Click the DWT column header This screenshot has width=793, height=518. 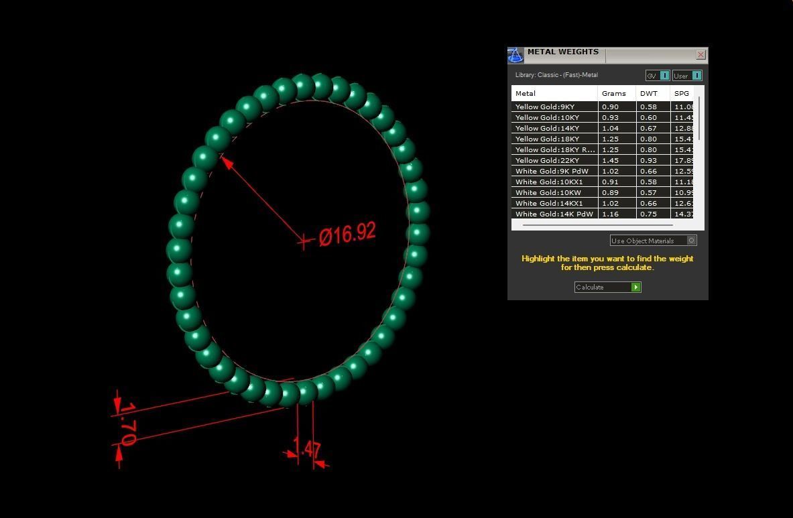[x=653, y=94]
